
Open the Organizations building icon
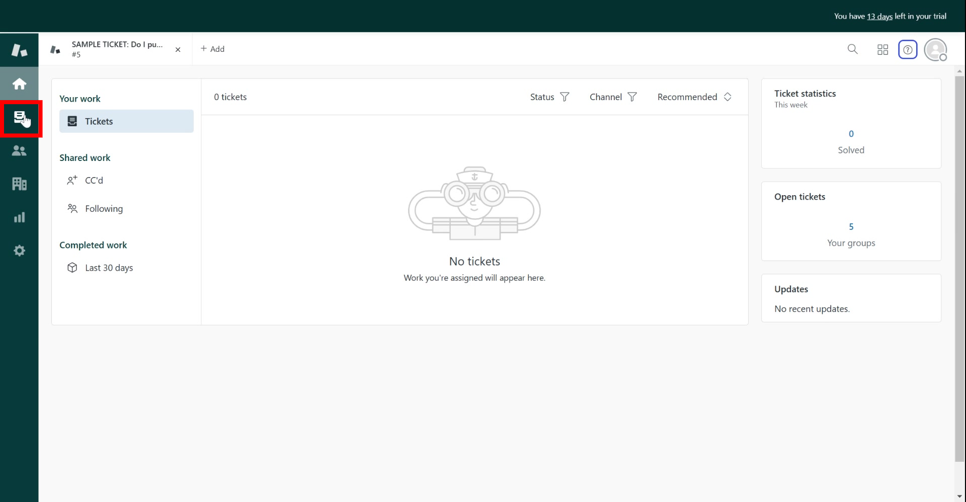pos(19,184)
